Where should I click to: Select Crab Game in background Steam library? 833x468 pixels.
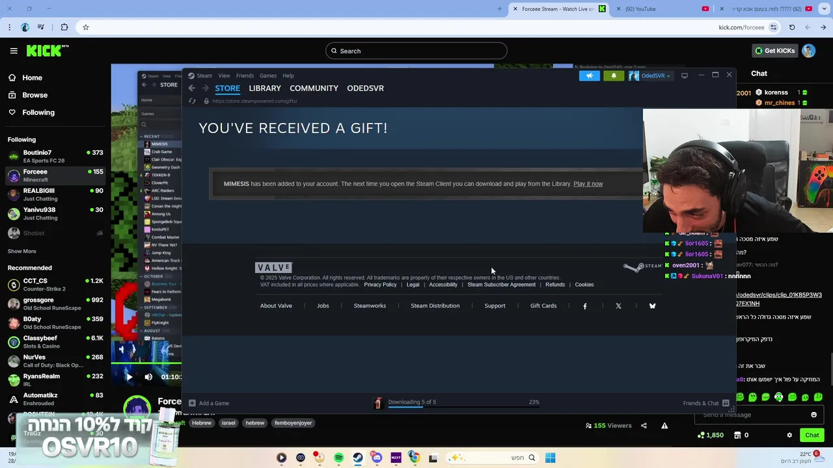161,151
